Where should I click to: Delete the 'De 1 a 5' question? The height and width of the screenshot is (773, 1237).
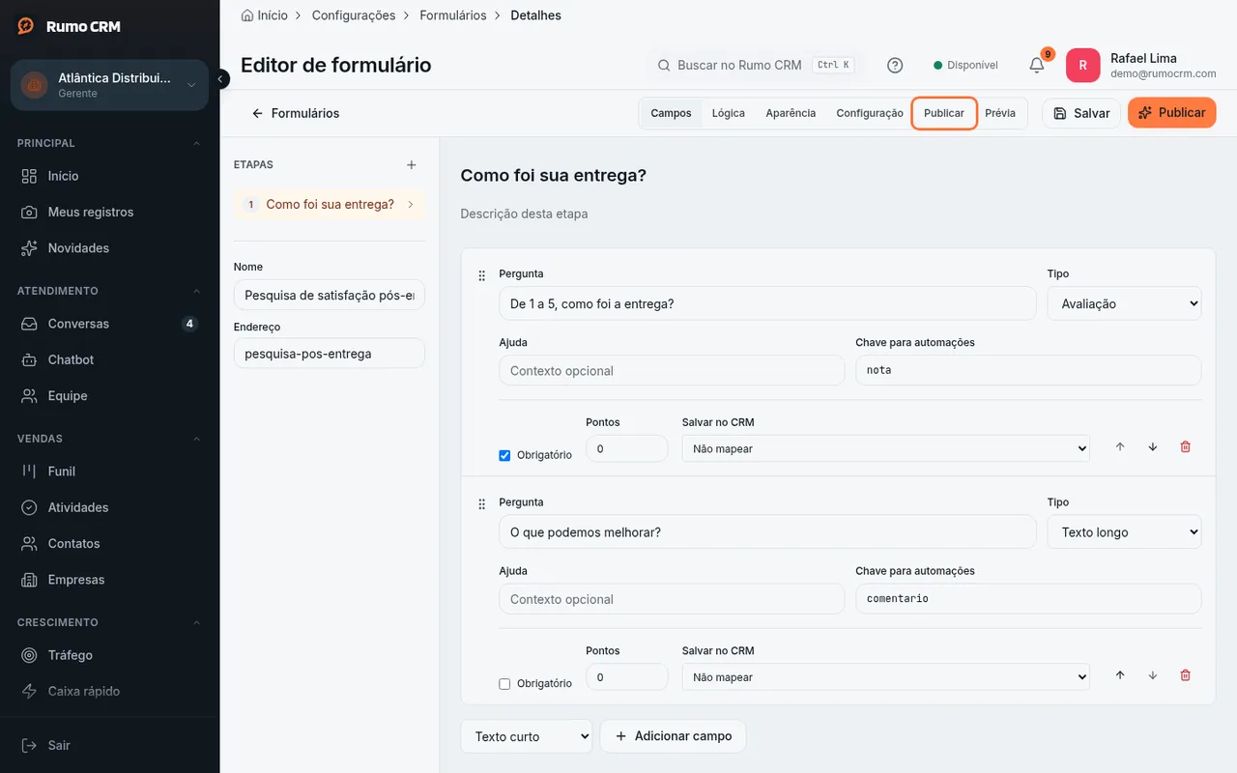[1186, 447]
